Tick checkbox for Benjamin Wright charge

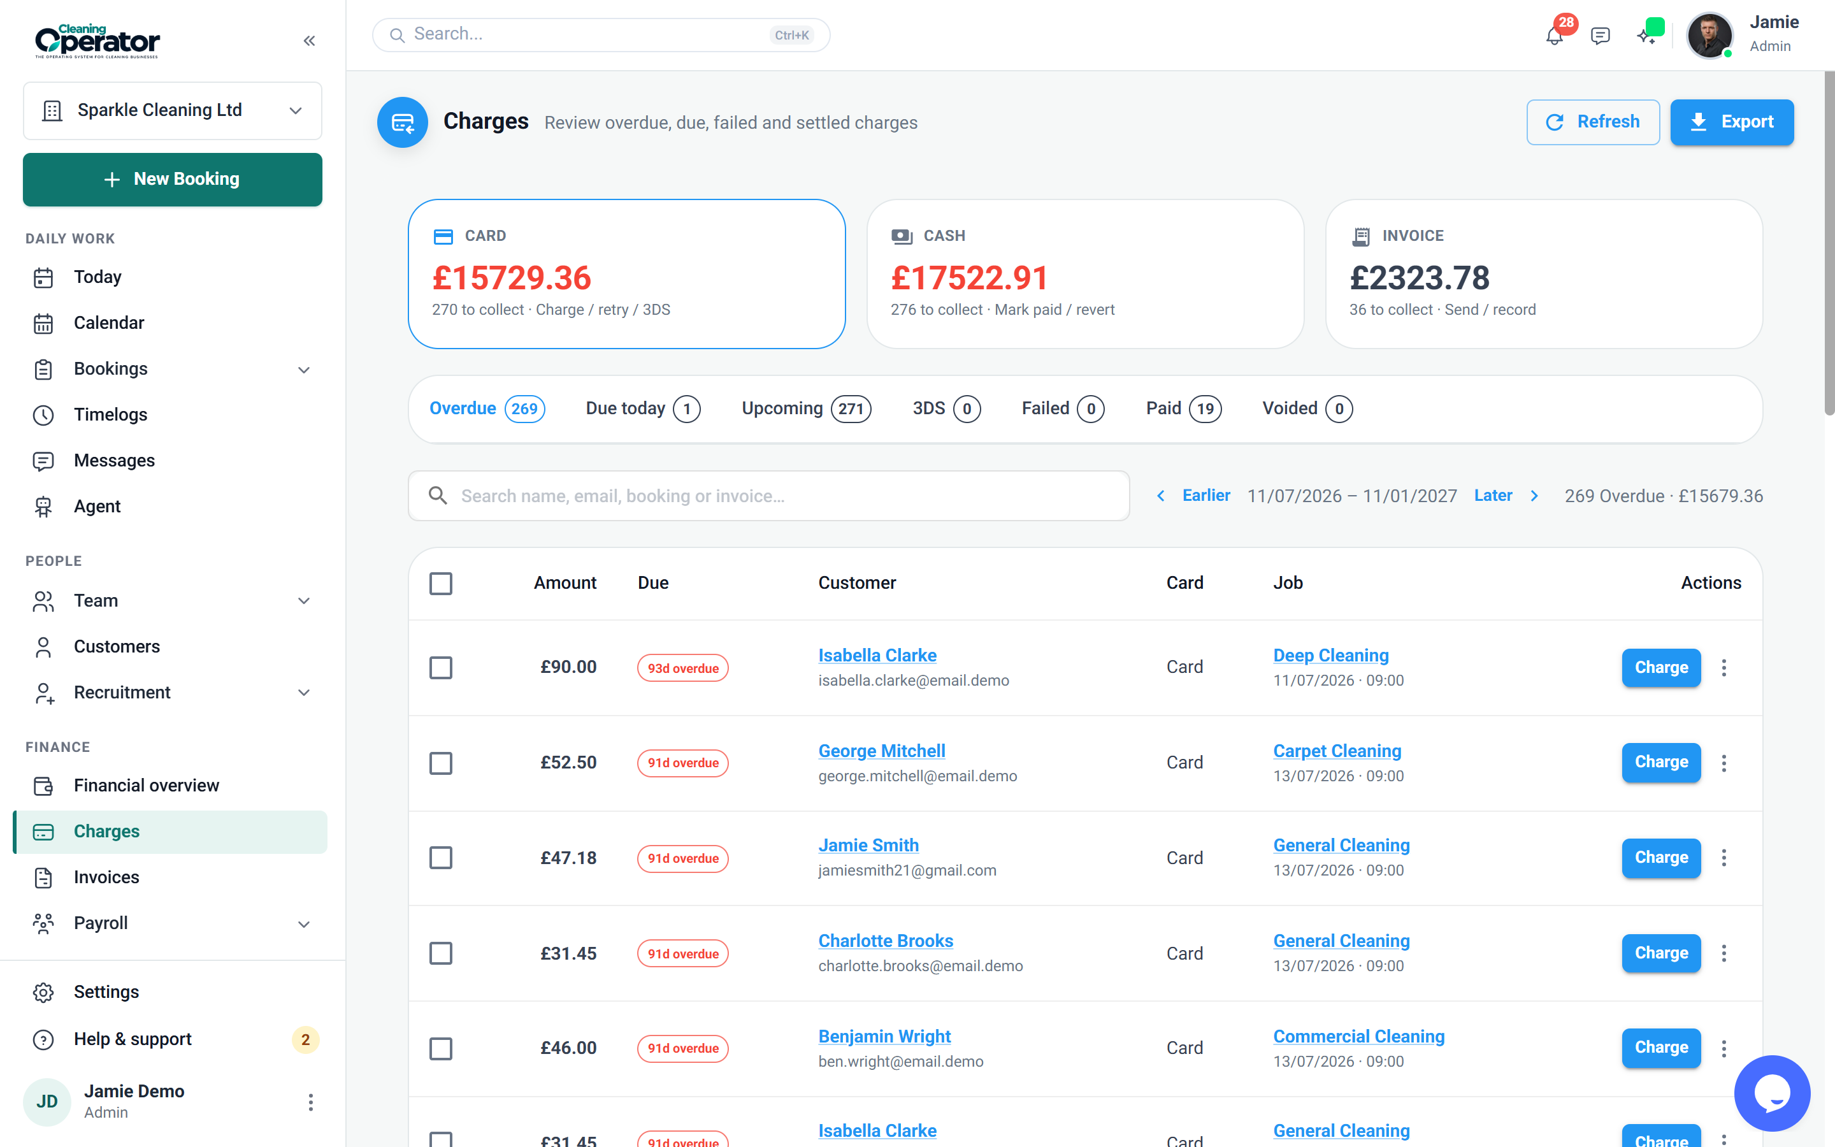point(440,1048)
